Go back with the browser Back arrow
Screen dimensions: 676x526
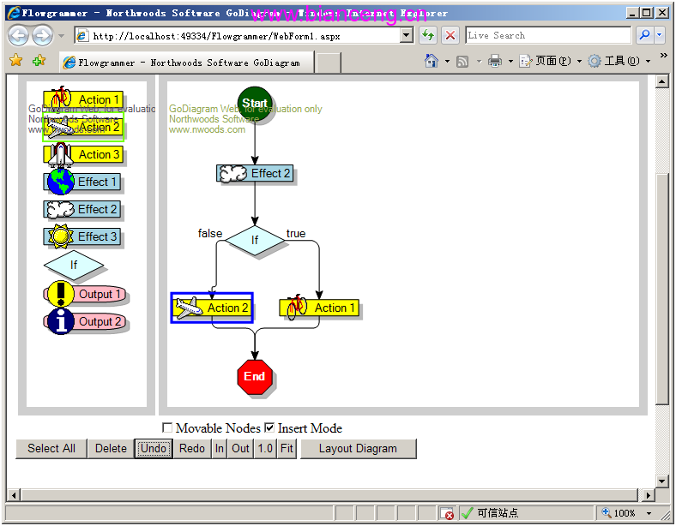(x=18, y=35)
